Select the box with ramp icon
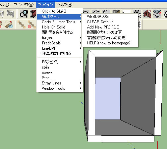The image size is (167, 149). [x=9, y=25]
